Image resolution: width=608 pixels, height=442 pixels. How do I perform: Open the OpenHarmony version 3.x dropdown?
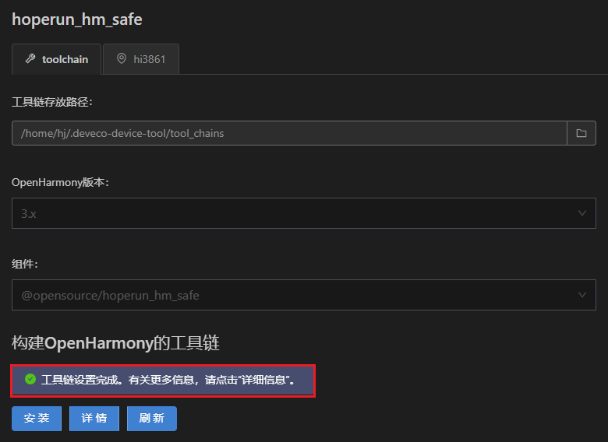[304, 213]
